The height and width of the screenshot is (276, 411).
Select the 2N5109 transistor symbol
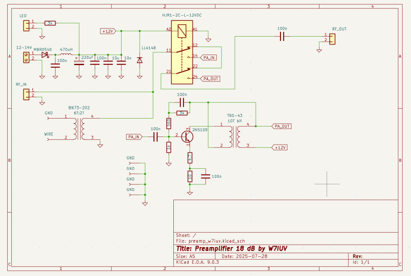coord(187,137)
